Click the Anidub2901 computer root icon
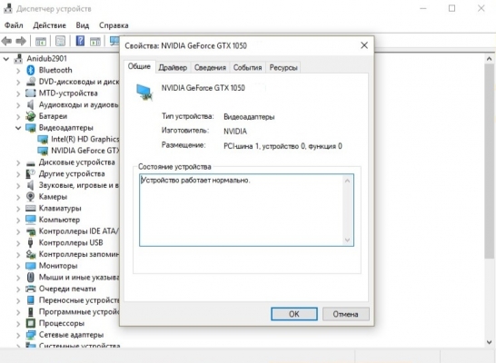496x363 pixels. [19, 58]
